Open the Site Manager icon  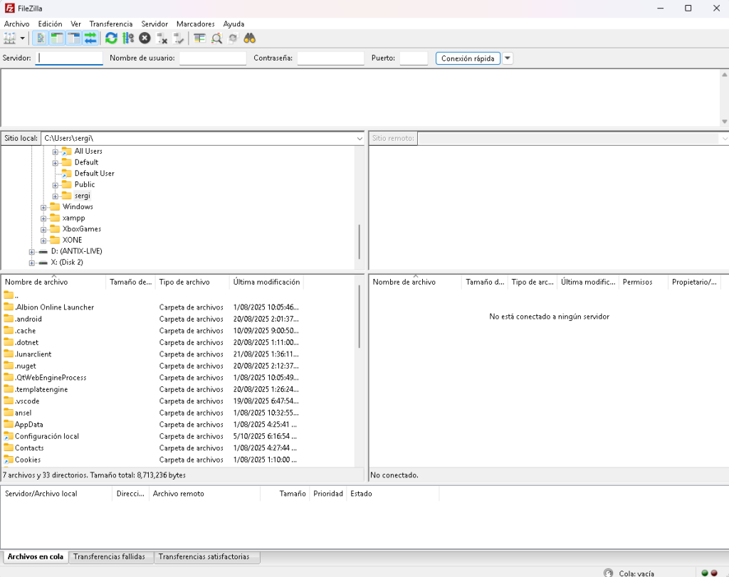tap(9, 38)
